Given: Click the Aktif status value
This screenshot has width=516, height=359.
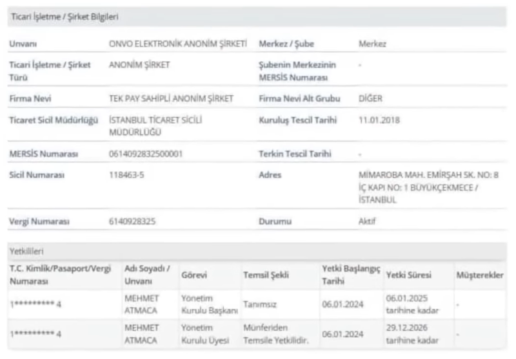Looking at the screenshot, I should point(366,221).
